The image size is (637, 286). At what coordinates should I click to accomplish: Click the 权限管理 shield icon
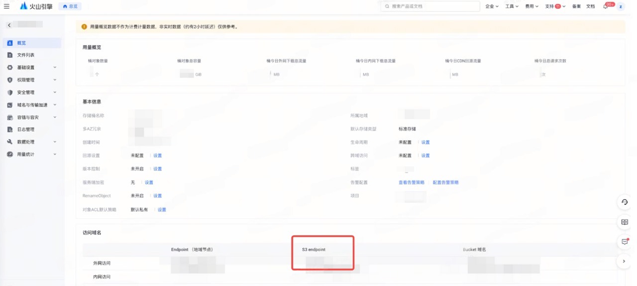pyautogui.click(x=10, y=80)
